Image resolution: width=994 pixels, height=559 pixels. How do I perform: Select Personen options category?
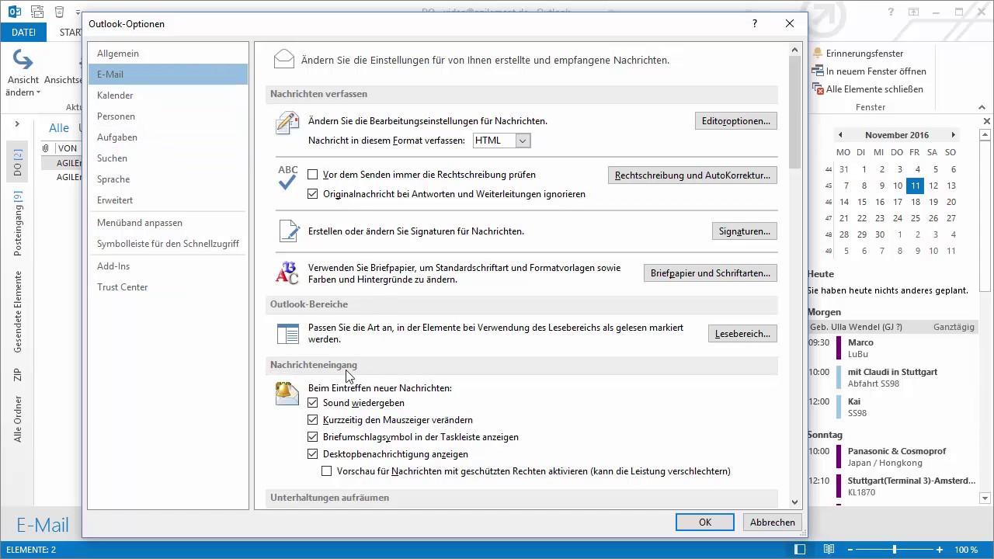168,116
